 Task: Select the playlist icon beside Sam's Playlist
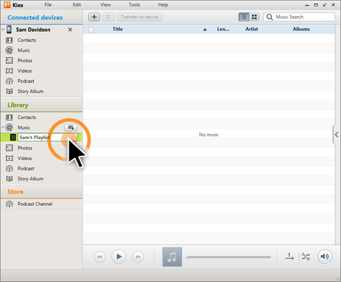(x=13, y=138)
